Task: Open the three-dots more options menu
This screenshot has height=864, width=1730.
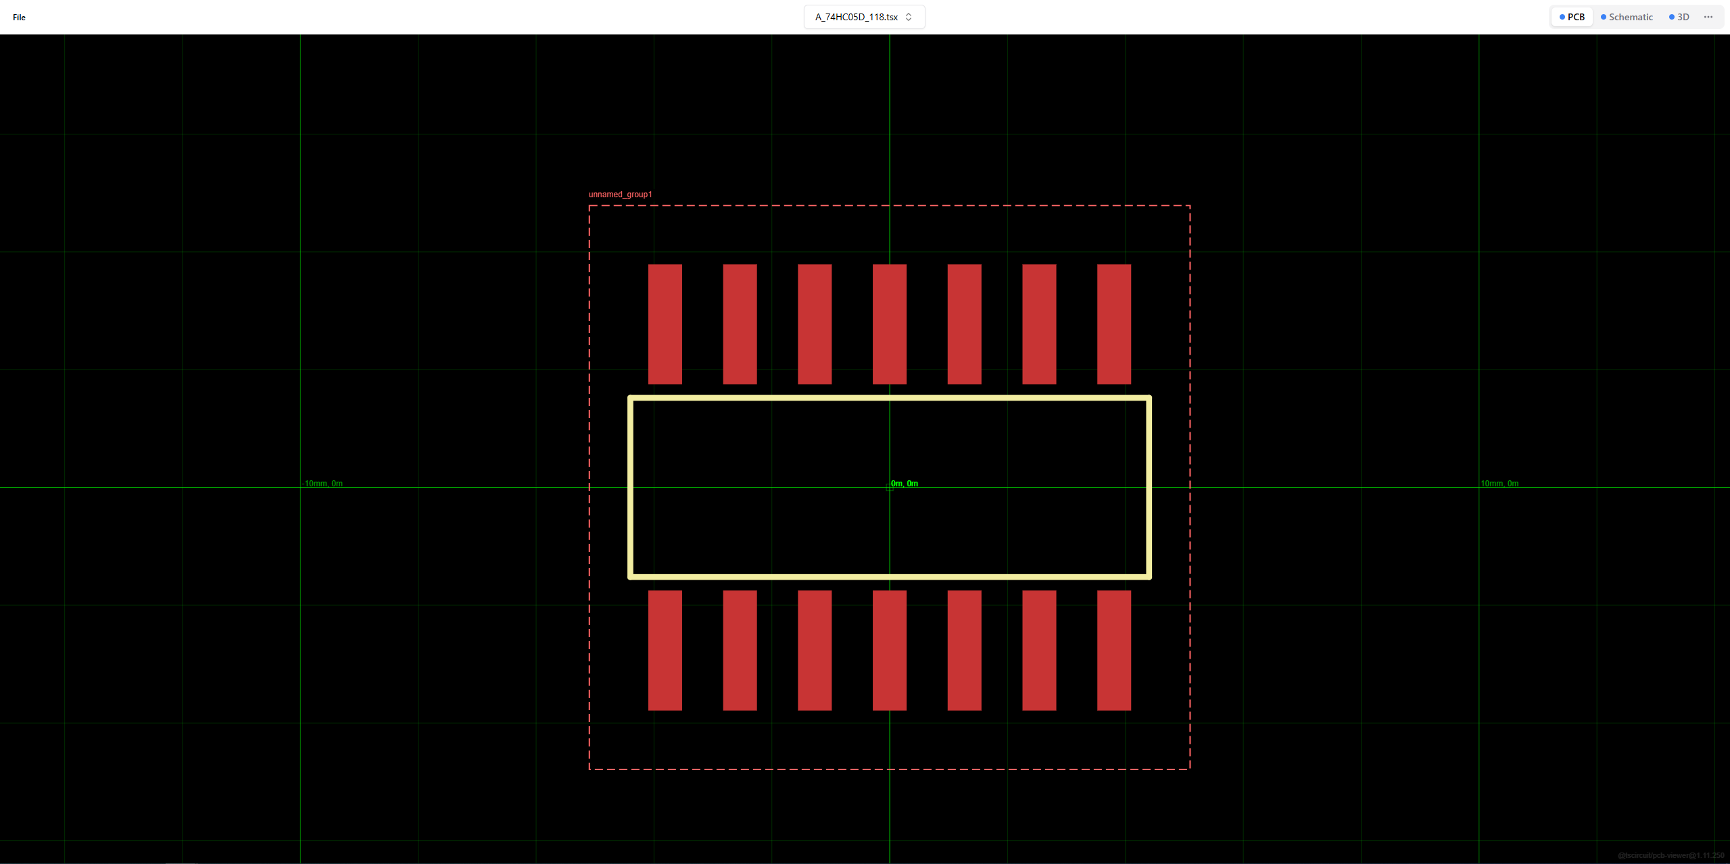Action: [x=1708, y=17]
